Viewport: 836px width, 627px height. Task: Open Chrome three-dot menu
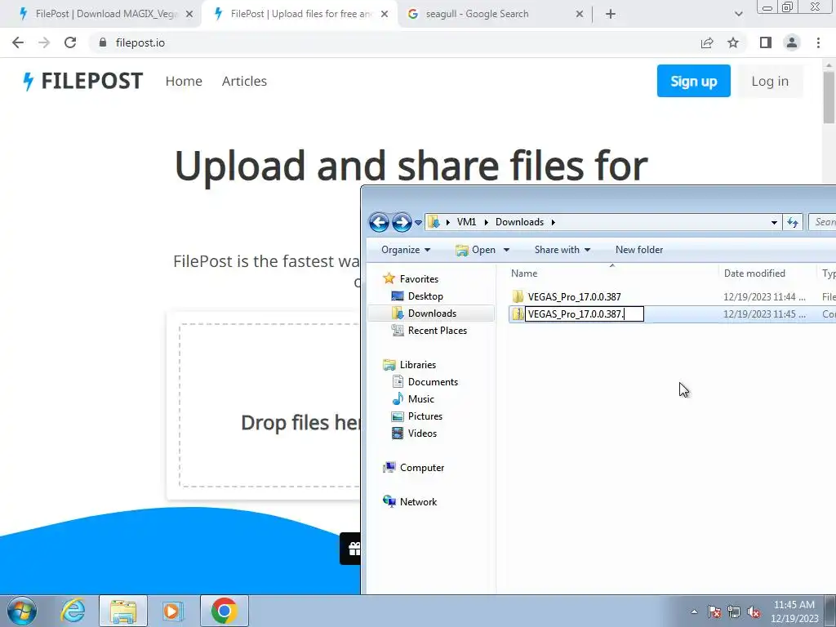tap(818, 42)
